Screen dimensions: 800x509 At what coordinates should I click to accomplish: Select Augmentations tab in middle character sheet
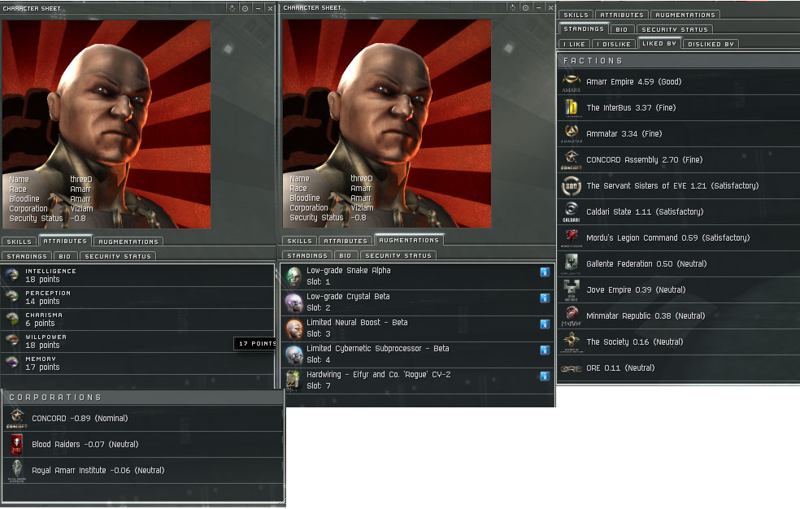(x=409, y=240)
